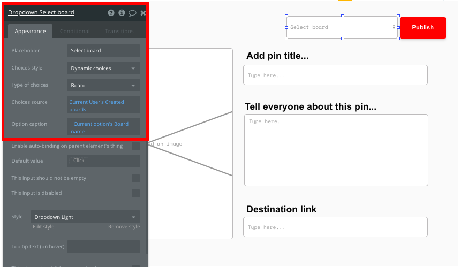Screen dimensions: 460x267
Task: Open the help question mark icon
Action: coord(111,13)
